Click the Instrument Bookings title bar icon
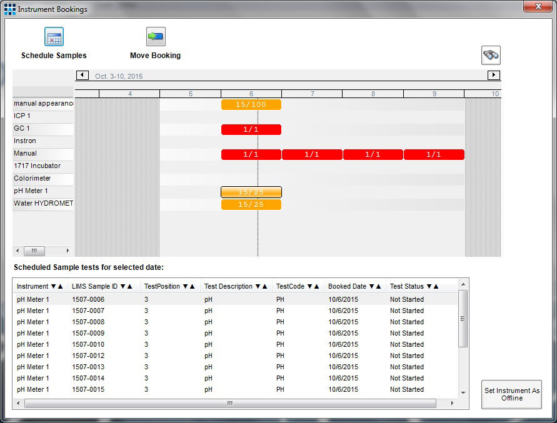 coord(9,9)
